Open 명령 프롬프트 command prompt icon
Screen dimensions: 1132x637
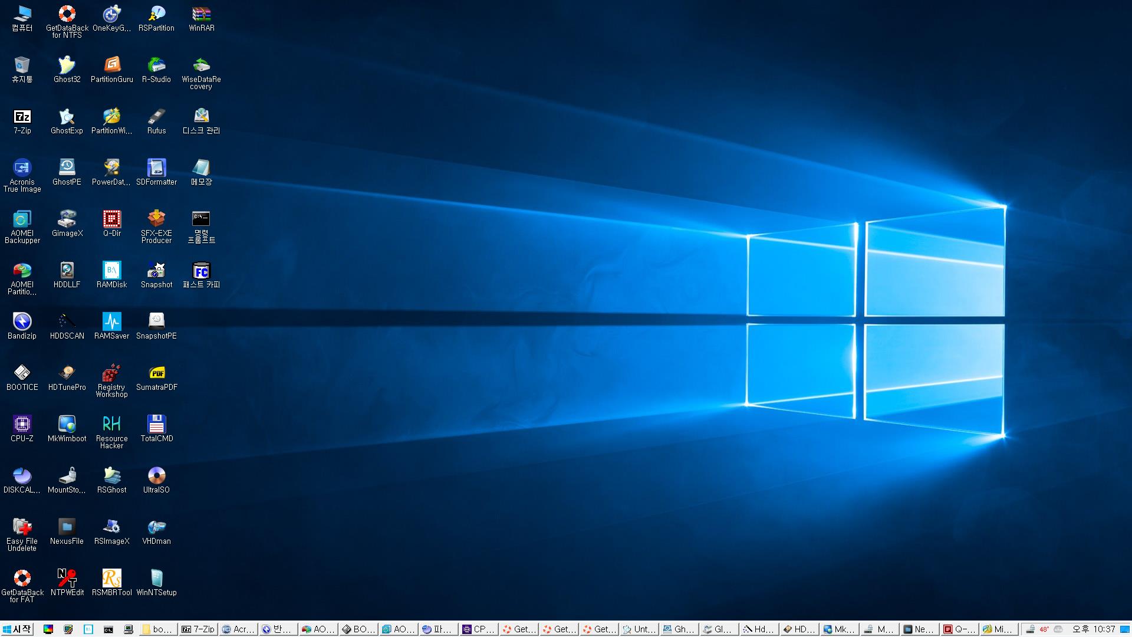[x=202, y=226]
